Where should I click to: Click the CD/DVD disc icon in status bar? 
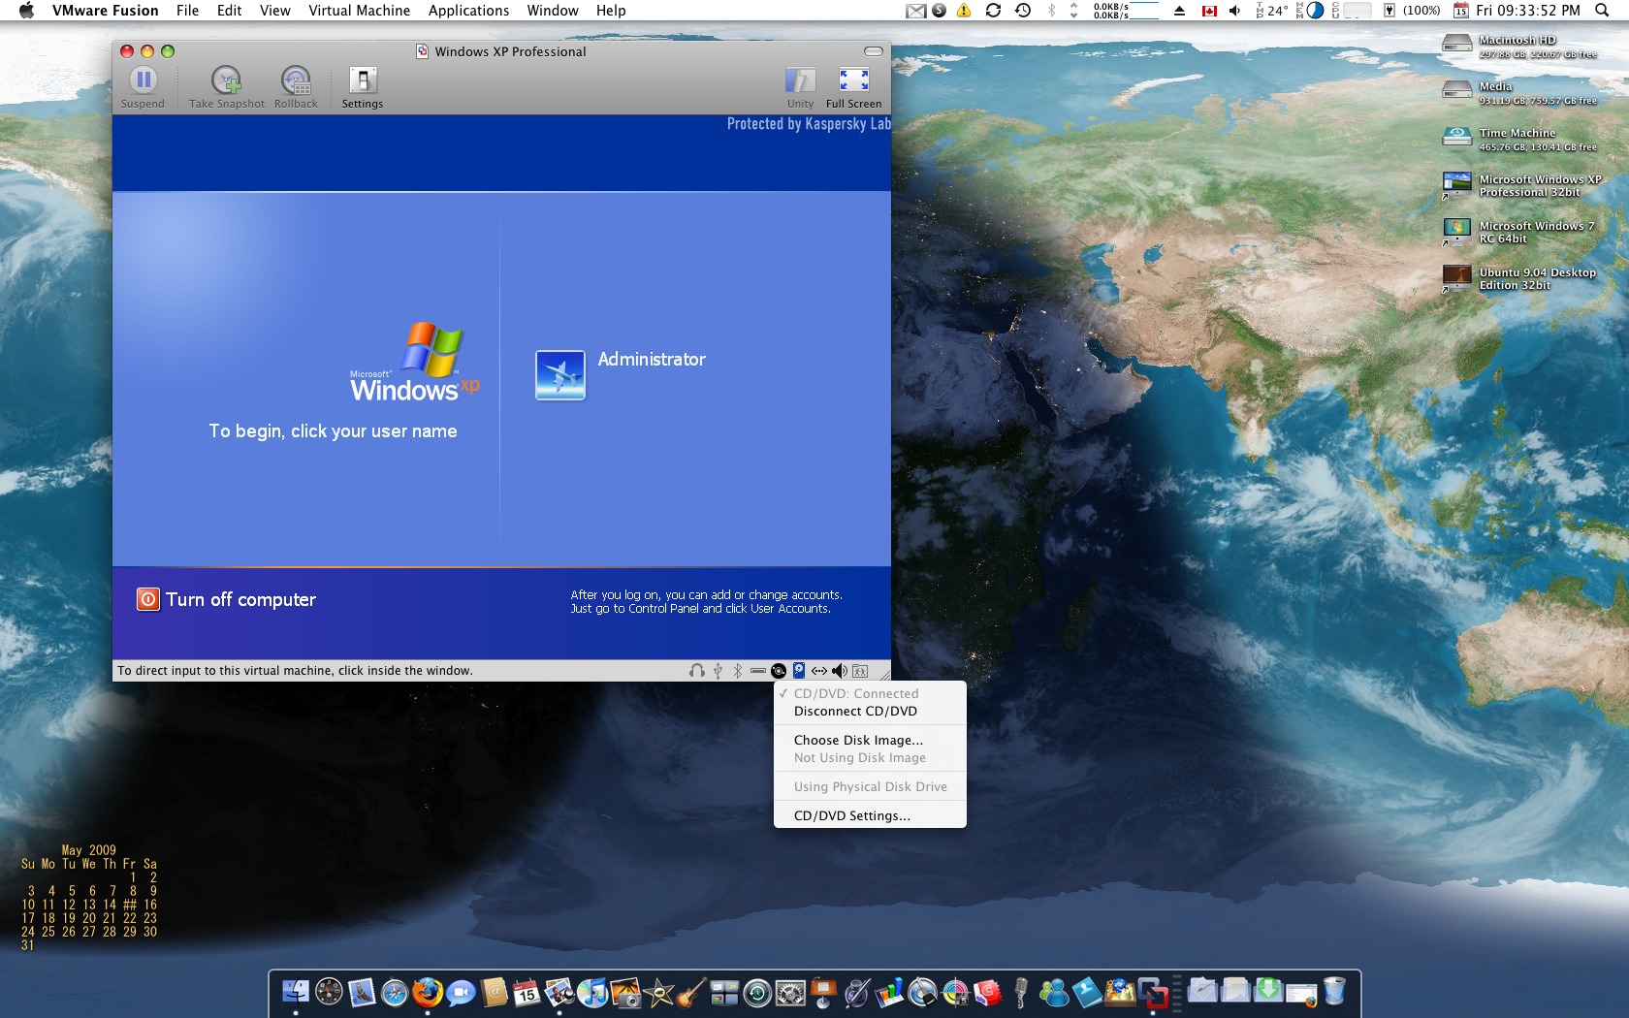tap(779, 671)
